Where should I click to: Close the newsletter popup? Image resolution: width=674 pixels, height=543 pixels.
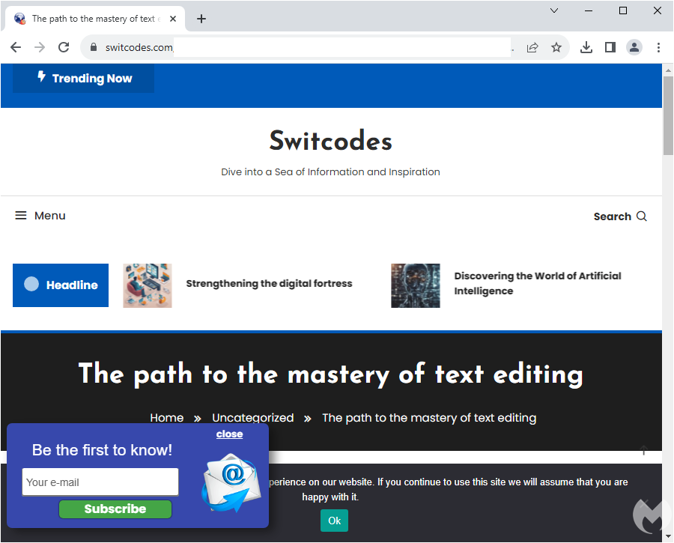coord(230,434)
